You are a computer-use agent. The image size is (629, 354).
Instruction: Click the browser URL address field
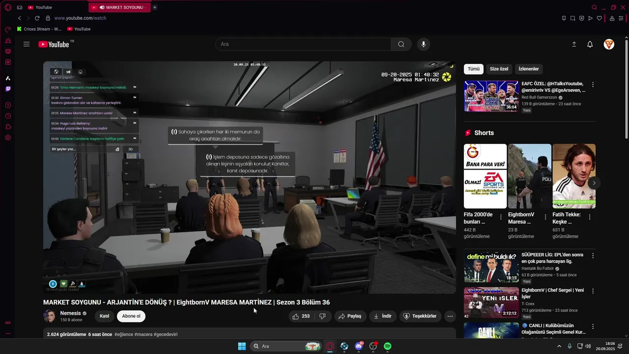click(305, 18)
